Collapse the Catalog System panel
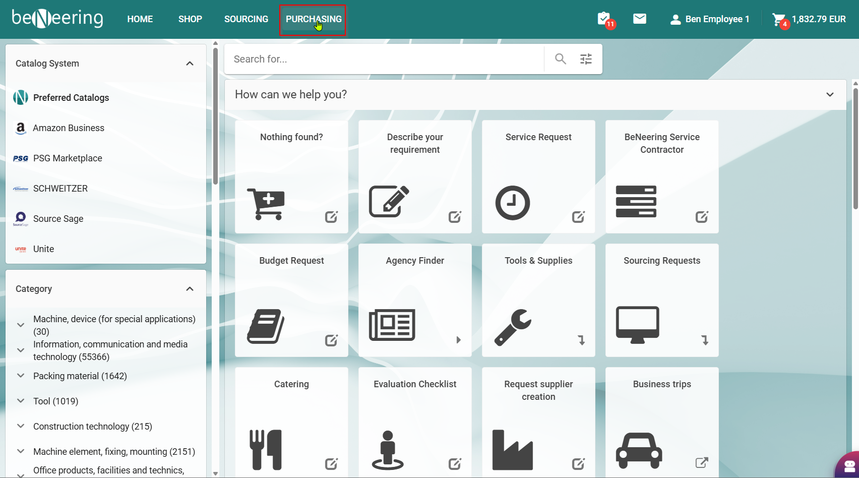Image resolution: width=859 pixels, height=478 pixels. tap(190, 64)
